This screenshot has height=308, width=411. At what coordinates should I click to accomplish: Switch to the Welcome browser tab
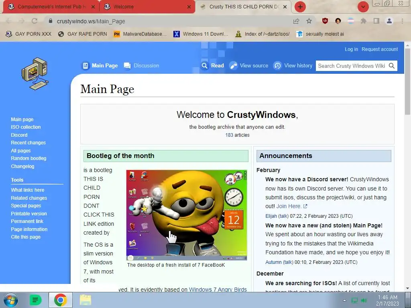click(147, 7)
